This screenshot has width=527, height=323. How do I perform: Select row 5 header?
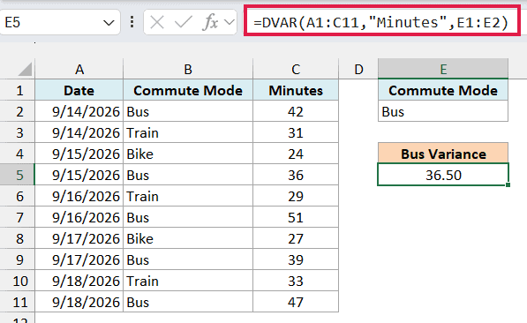(18, 175)
